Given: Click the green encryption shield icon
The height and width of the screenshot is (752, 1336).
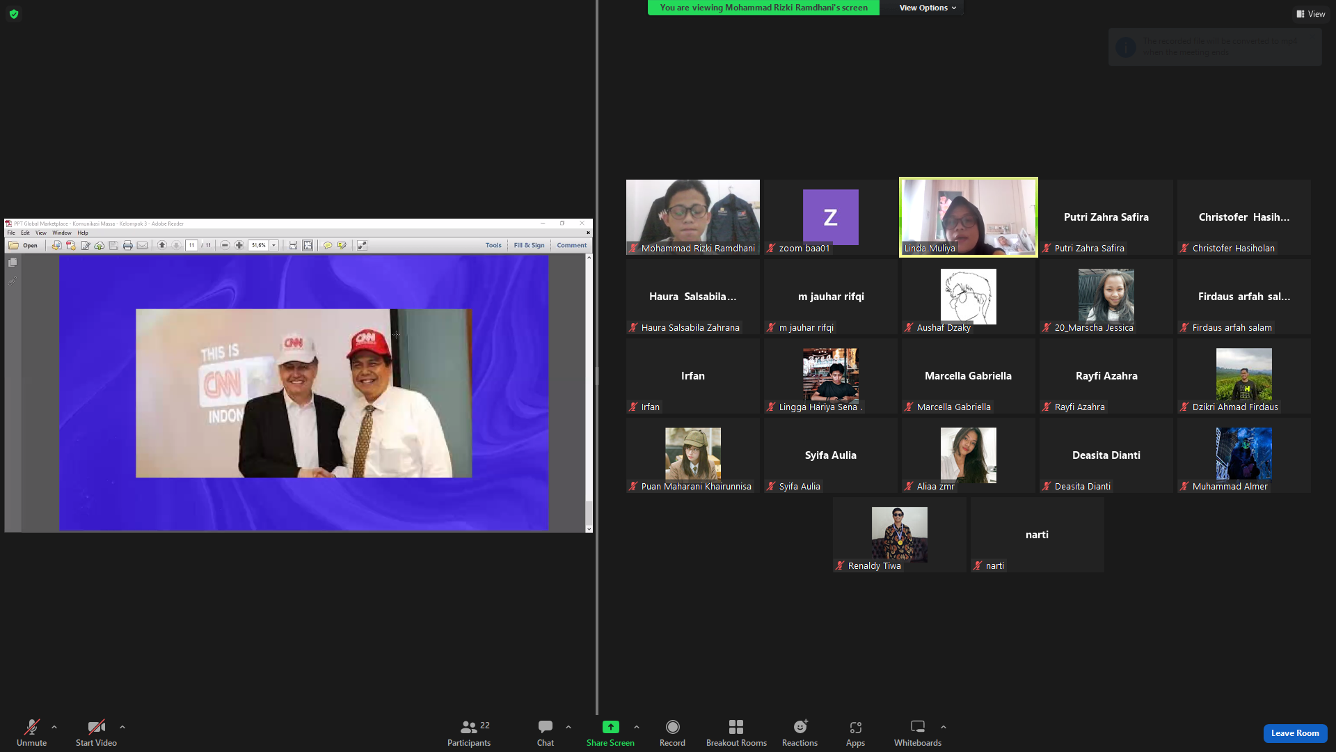Looking at the screenshot, I should click(x=14, y=14).
